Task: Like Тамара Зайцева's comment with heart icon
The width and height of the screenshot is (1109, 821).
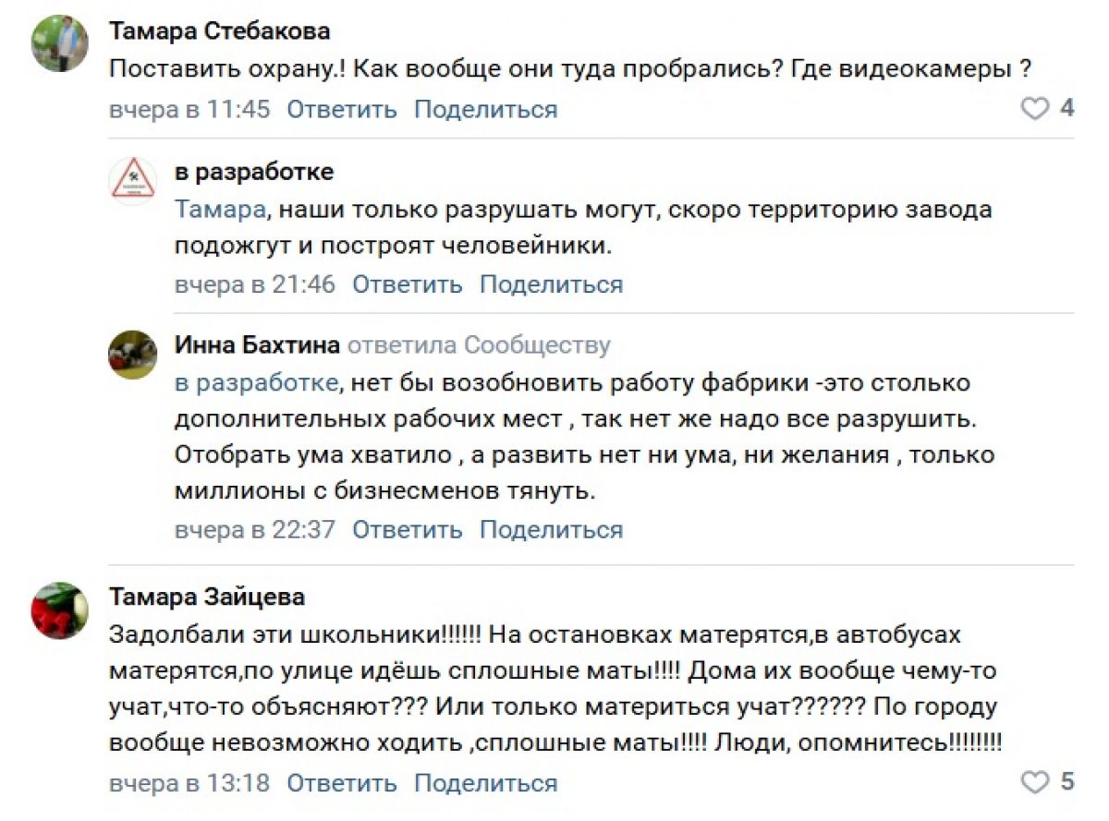Action: (x=1034, y=783)
